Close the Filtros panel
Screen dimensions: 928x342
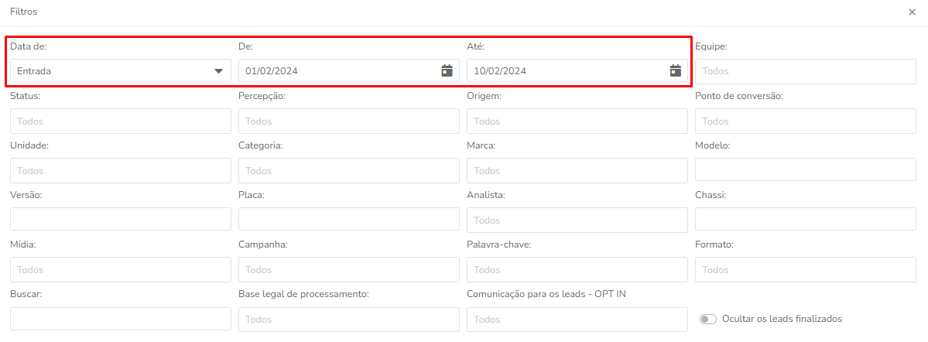pyautogui.click(x=912, y=12)
